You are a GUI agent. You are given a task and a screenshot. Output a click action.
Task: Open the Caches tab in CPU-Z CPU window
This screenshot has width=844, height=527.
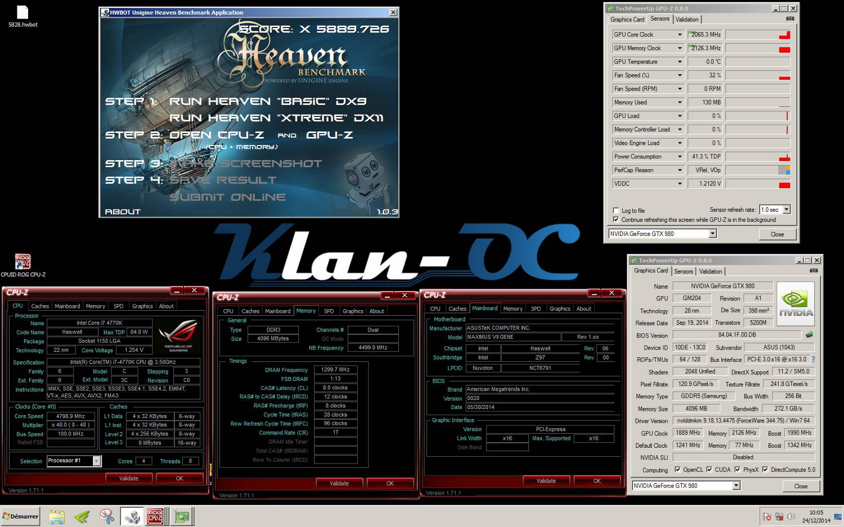click(x=40, y=306)
